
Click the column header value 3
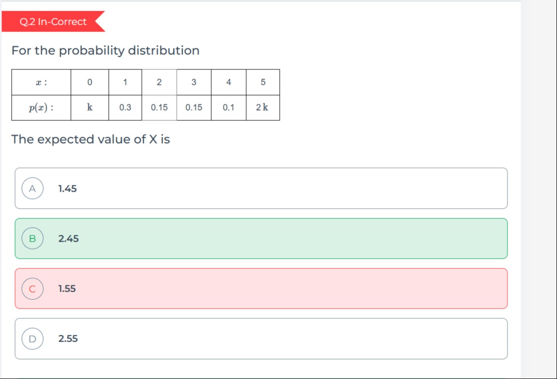(x=194, y=82)
